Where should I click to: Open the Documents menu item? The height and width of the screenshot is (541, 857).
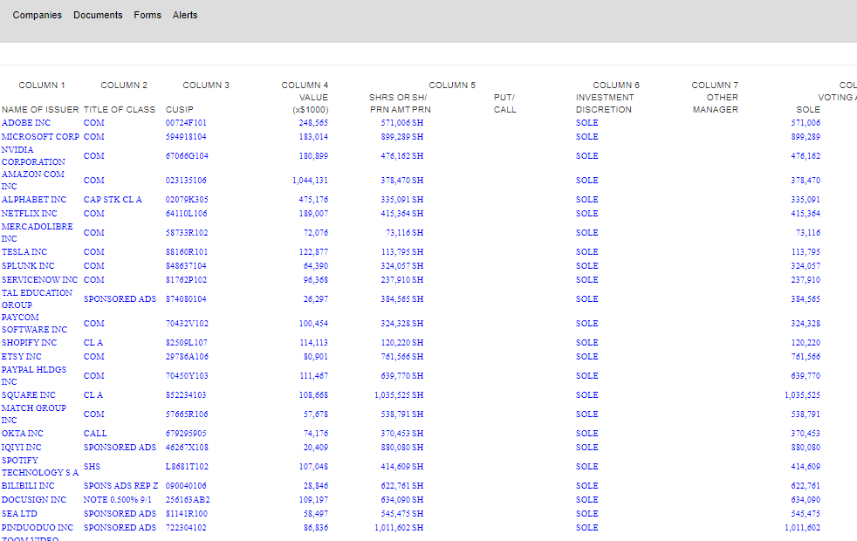click(x=98, y=15)
